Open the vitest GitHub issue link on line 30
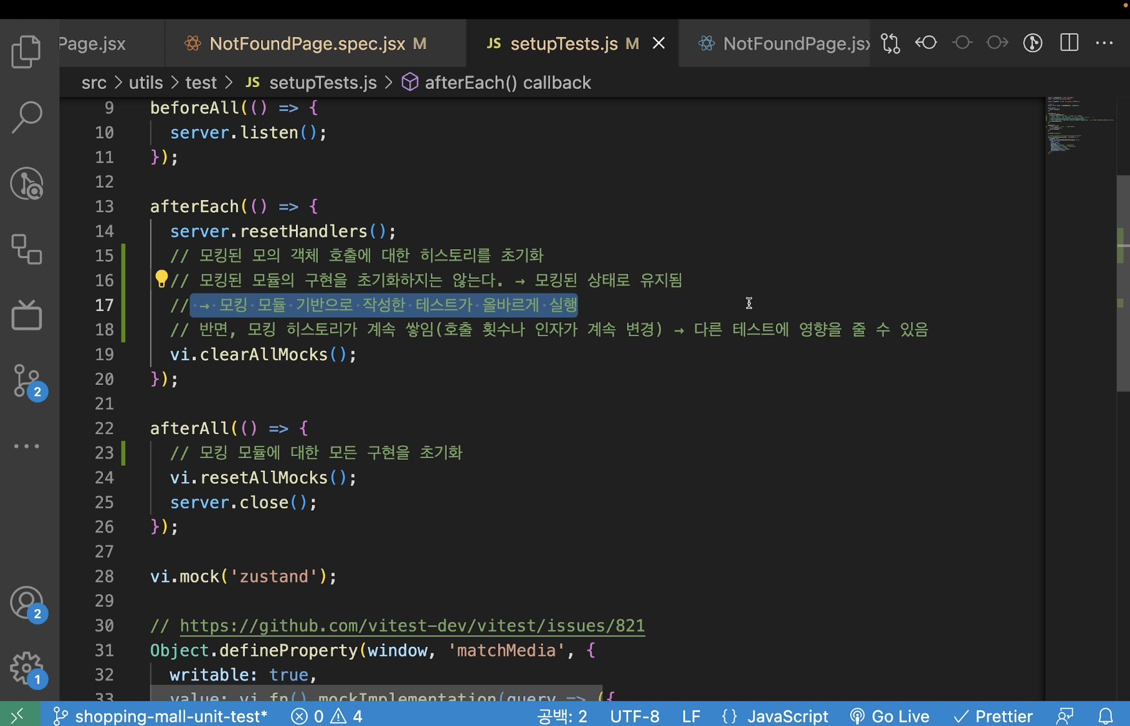 coord(412,625)
